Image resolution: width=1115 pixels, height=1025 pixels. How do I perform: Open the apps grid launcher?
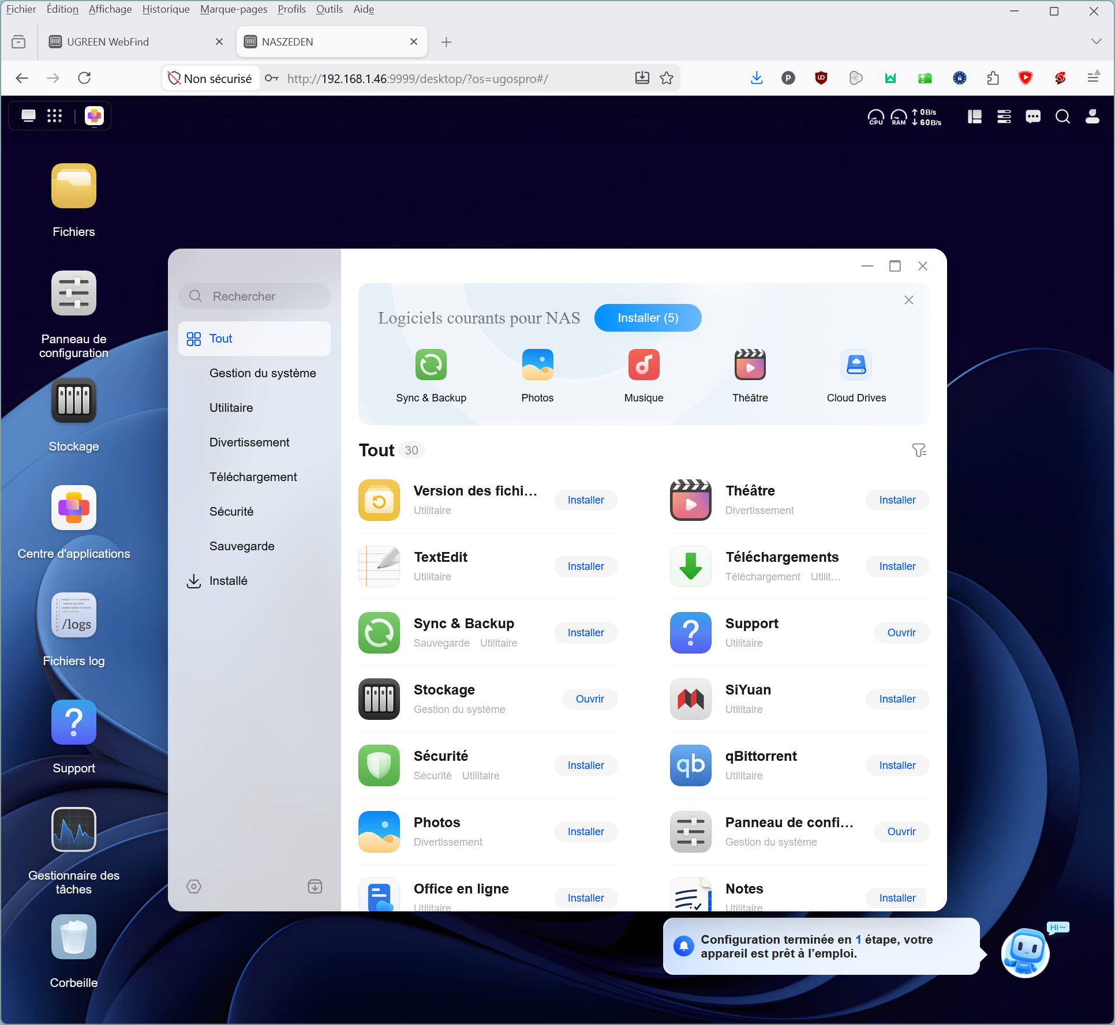coord(54,116)
